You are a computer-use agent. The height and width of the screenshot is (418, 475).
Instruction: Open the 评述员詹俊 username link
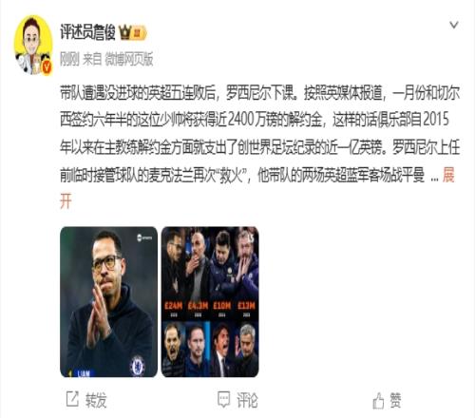(x=87, y=32)
